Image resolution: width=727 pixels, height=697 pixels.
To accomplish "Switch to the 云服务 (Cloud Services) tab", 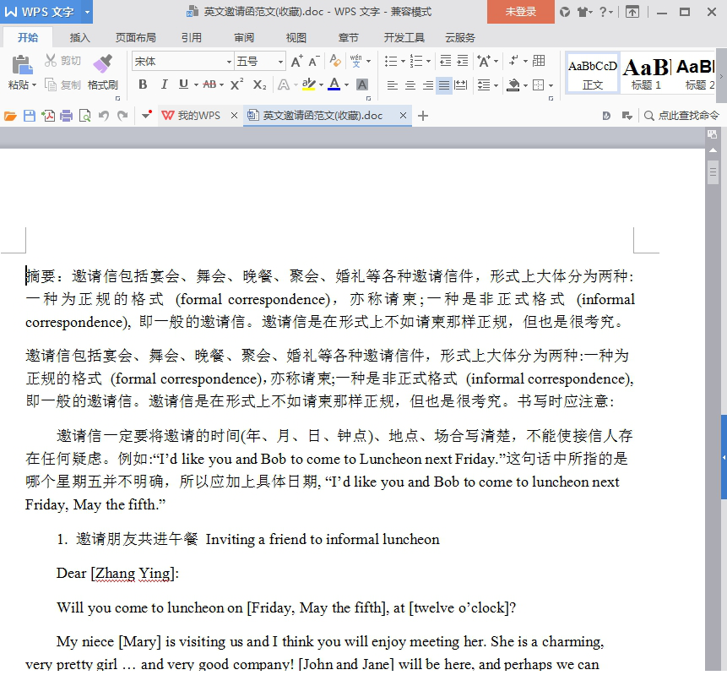I will point(460,37).
